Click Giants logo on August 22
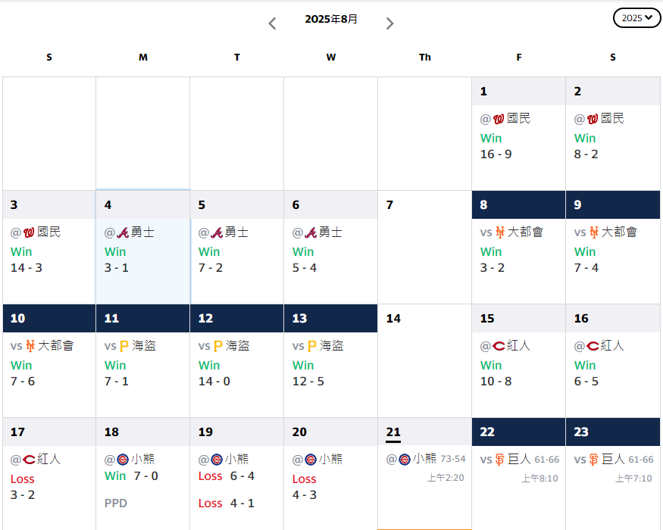Viewport: 663px width, 530px height. [x=499, y=460]
